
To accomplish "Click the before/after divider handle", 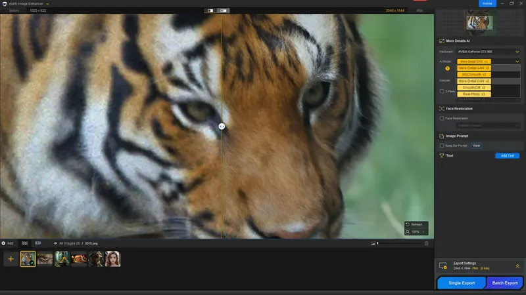I will pos(222,127).
